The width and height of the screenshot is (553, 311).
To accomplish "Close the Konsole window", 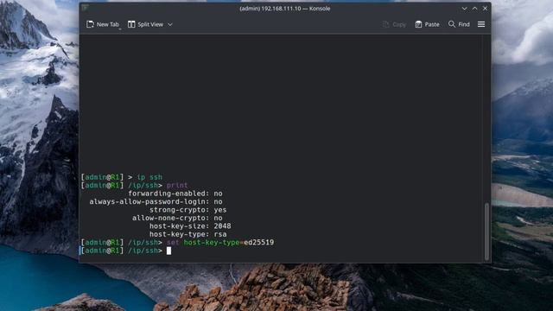I will tap(485, 8).
